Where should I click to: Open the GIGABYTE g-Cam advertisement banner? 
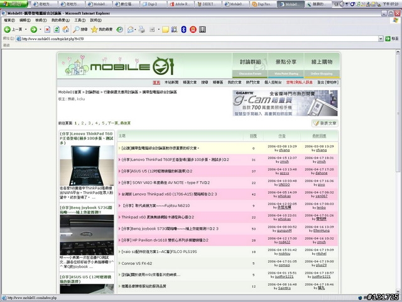pos(285,103)
